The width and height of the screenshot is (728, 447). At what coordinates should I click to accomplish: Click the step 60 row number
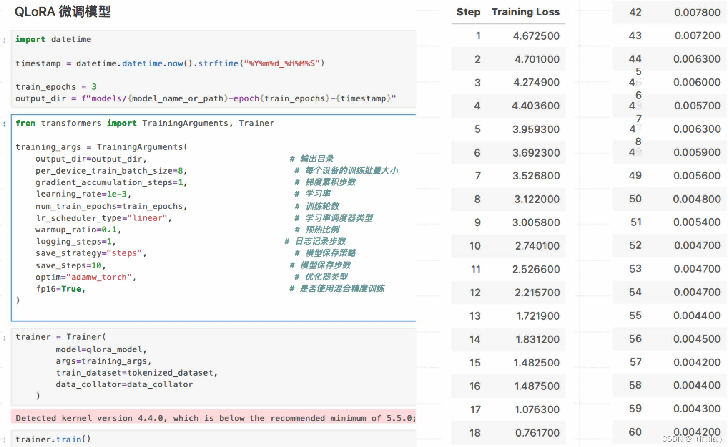[635, 432]
